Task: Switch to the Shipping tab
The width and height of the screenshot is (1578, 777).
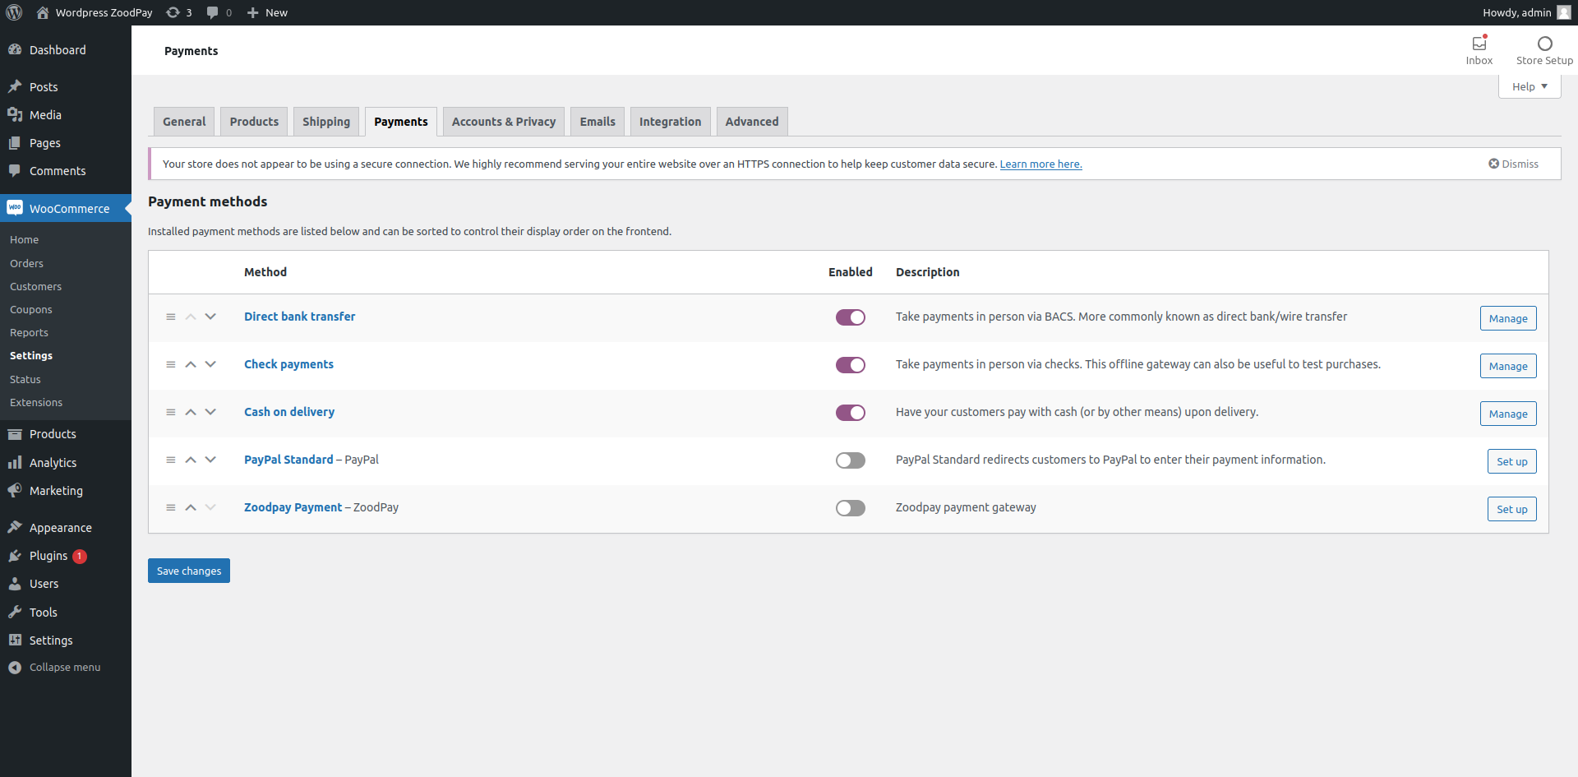Action: pos(326,122)
